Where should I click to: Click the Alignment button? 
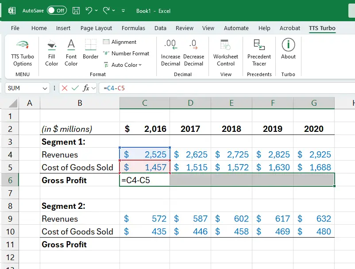click(120, 42)
